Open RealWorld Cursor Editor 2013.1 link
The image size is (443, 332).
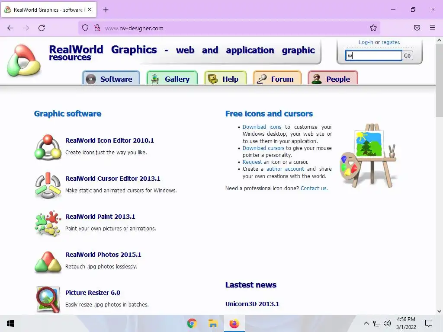pyautogui.click(x=113, y=179)
